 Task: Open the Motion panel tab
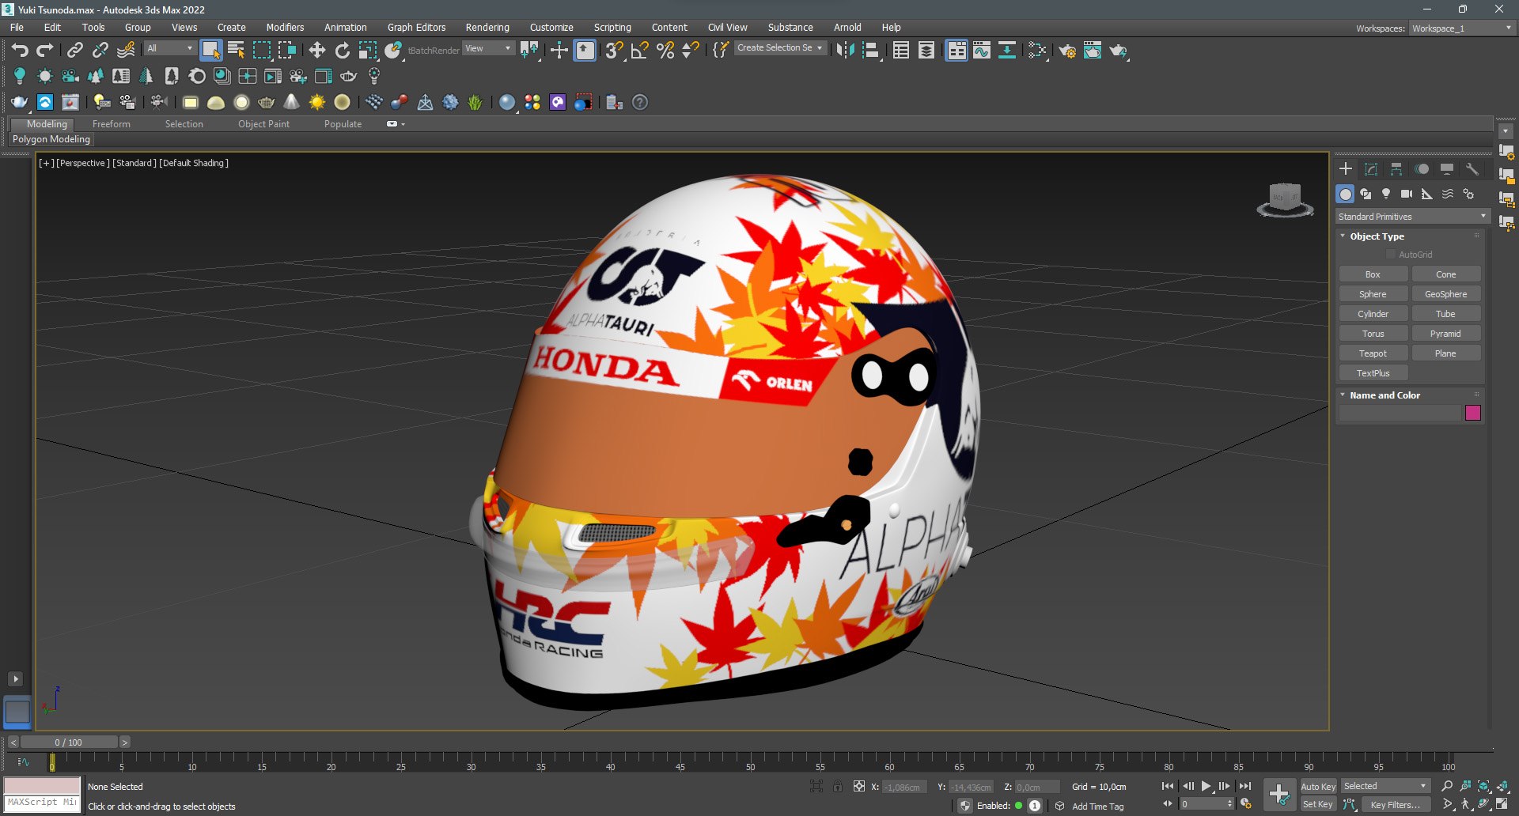1422,169
